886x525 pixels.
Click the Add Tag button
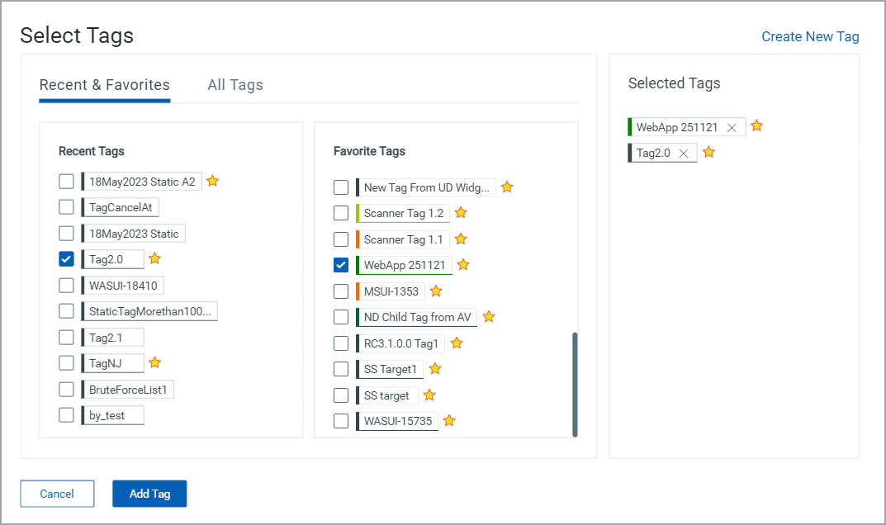149,494
